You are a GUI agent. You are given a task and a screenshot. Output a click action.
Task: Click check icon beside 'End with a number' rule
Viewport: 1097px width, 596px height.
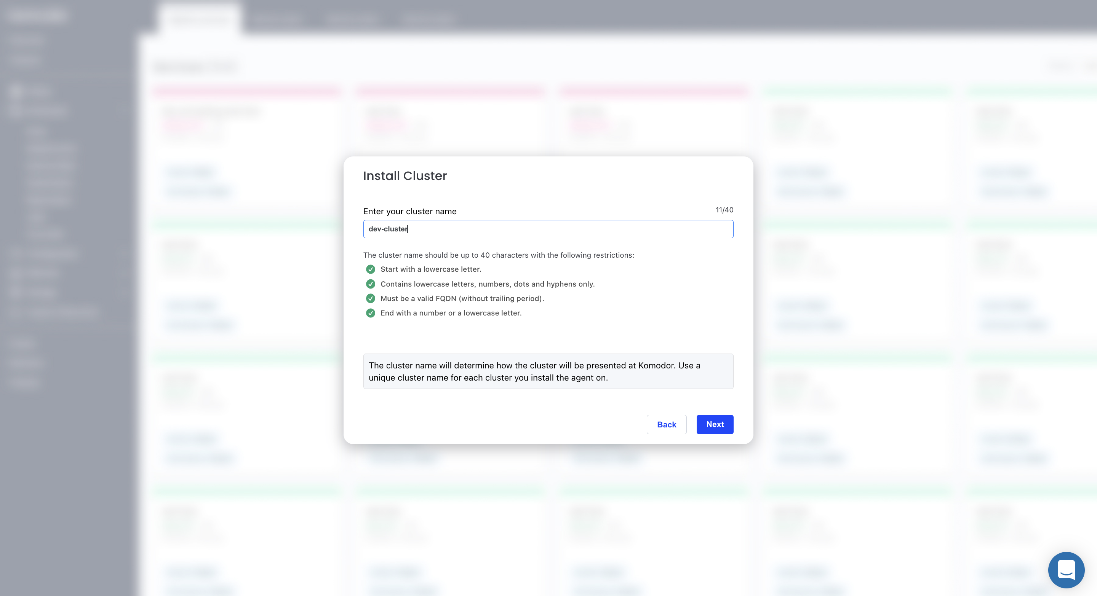(x=370, y=313)
